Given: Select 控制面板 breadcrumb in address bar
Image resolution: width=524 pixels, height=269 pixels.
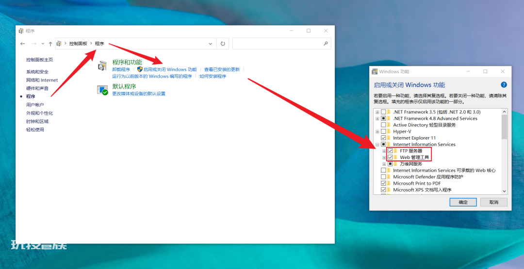Looking at the screenshot, I should [78, 44].
